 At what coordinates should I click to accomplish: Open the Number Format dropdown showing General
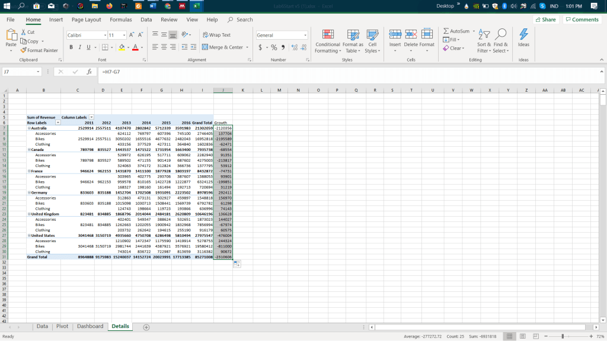(305, 36)
